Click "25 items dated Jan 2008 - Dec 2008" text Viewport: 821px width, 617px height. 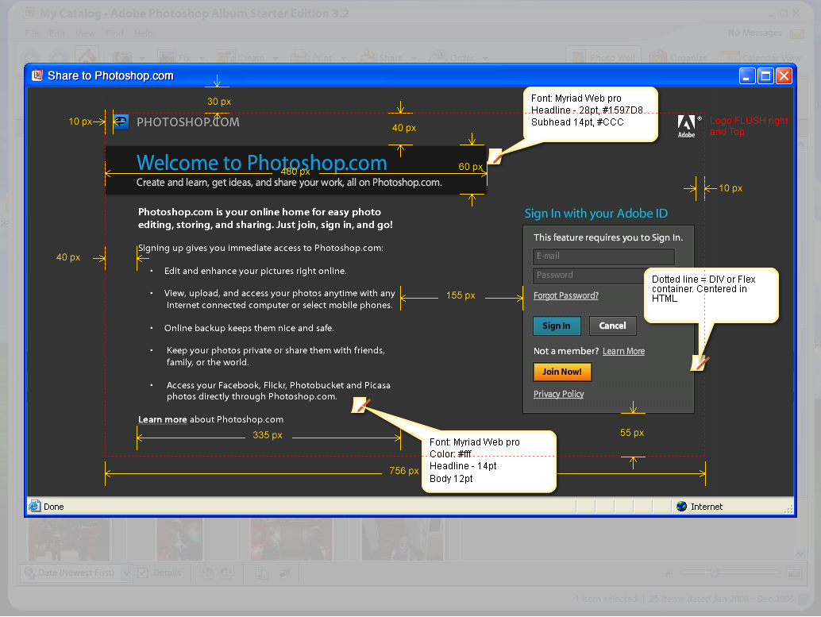coord(722,599)
